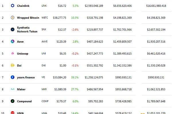Viewport: 172px width, 114px height.
Task: Select the YFI price $33,084.20
Action: [x=59, y=77]
